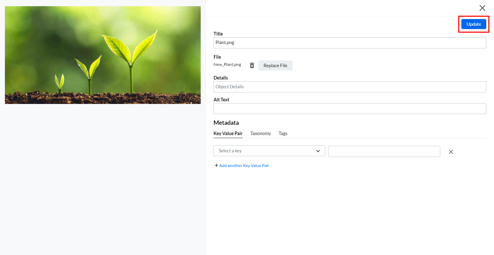Expand the Select a key dropdown

coord(269,151)
